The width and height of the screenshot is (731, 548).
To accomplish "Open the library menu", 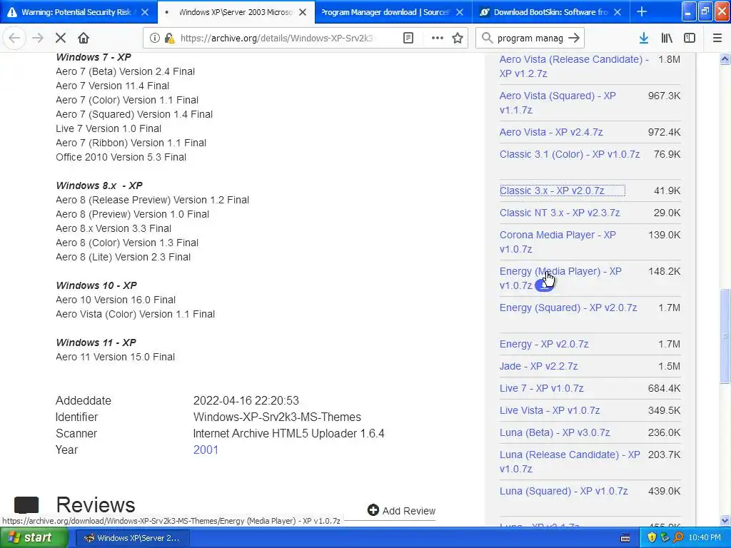I will 667,39.
